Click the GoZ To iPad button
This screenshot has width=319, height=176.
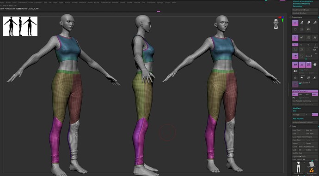(305, 153)
